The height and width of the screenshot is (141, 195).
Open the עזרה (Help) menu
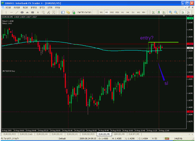58,7
